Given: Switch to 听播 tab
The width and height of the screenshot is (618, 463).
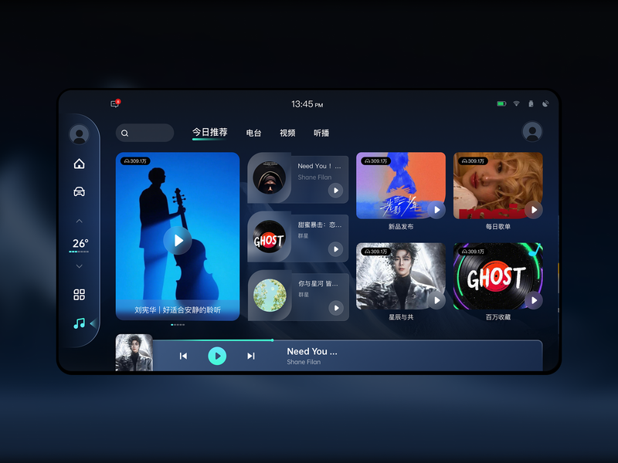Looking at the screenshot, I should tap(321, 133).
